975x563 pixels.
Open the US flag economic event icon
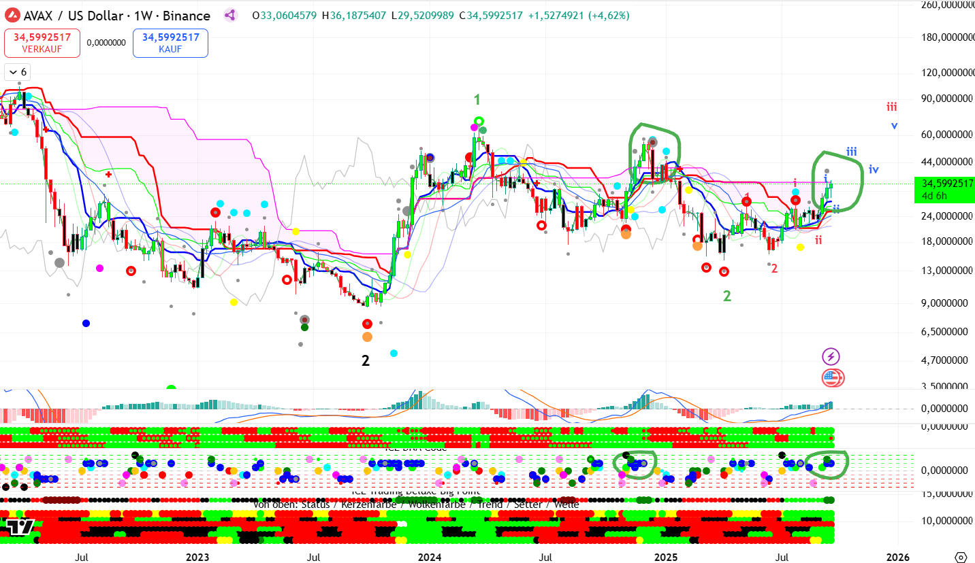(x=833, y=377)
